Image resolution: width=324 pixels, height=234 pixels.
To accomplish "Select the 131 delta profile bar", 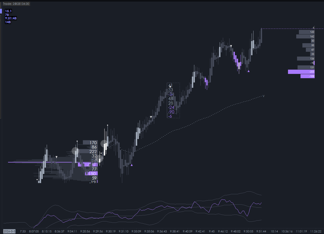I will [306, 67].
